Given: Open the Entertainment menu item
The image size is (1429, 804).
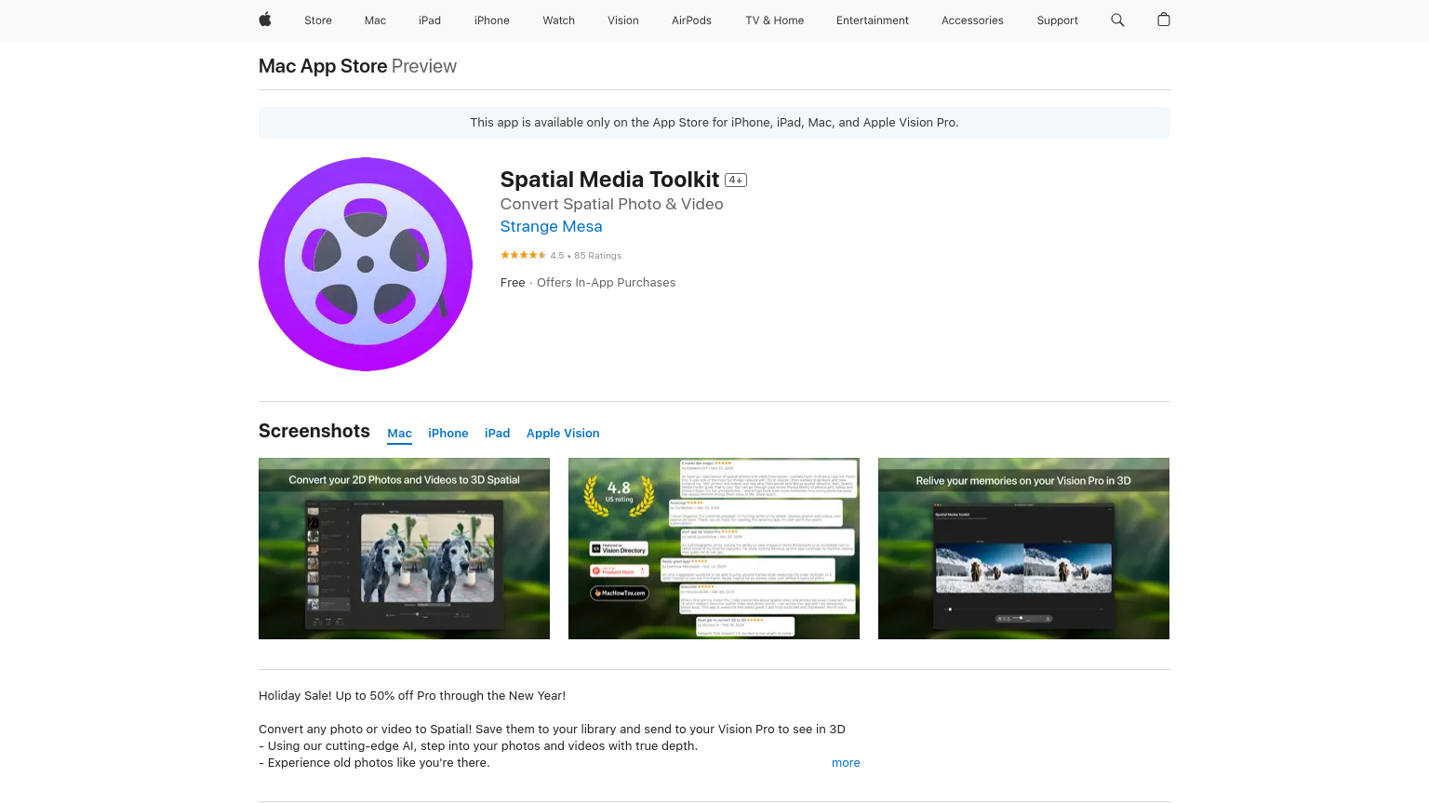Looking at the screenshot, I should click(872, 20).
